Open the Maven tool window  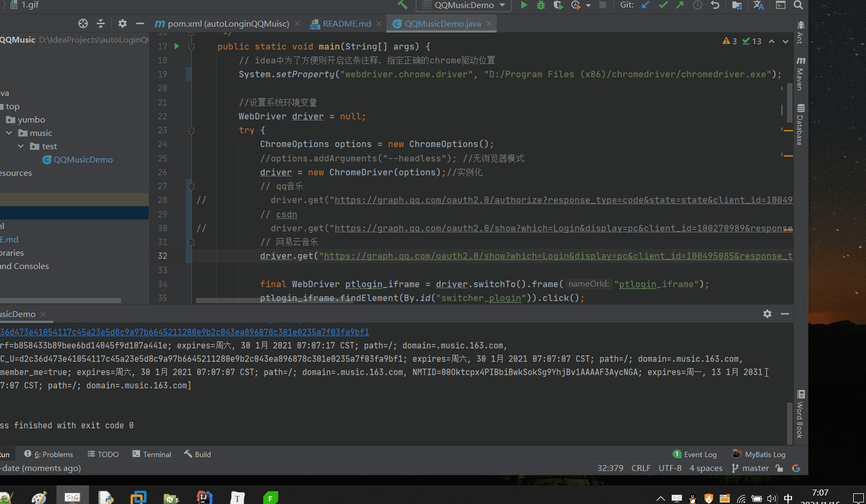click(800, 74)
